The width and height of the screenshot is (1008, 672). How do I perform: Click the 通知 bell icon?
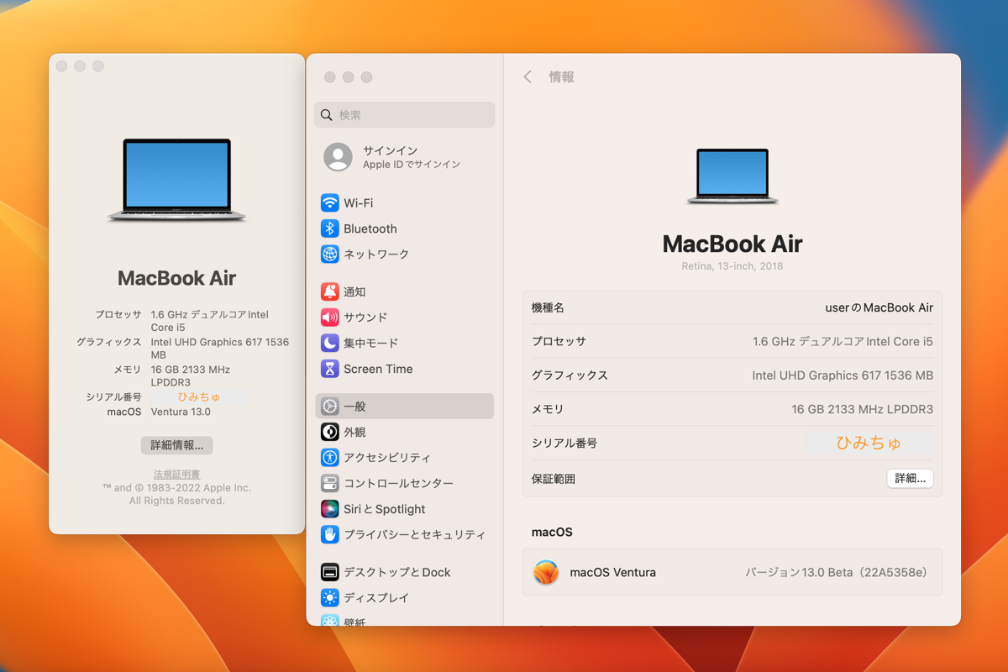point(330,291)
